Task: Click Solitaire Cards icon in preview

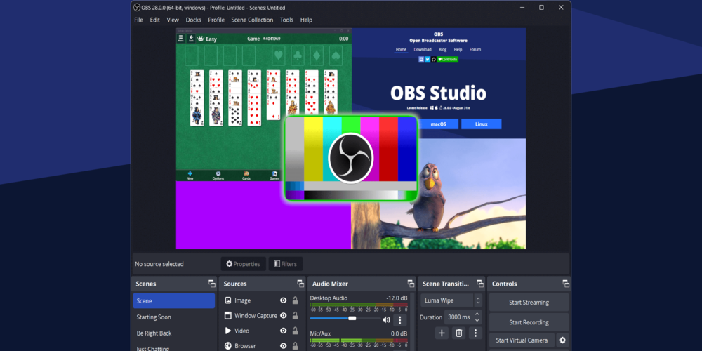Action: click(x=246, y=175)
